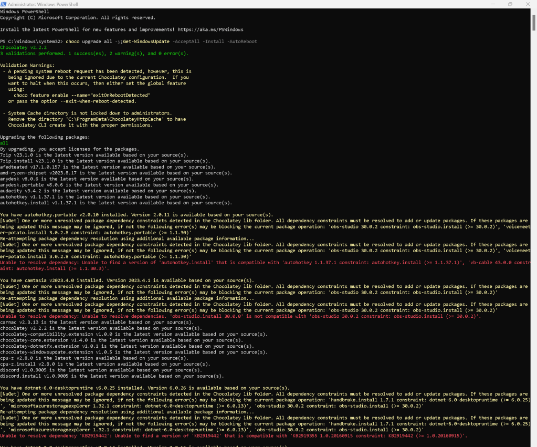Click the 'chocolatey v2.2.2 is the latest' line
The height and width of the screenshot is (447, 537).
click(x=101, y=328)
